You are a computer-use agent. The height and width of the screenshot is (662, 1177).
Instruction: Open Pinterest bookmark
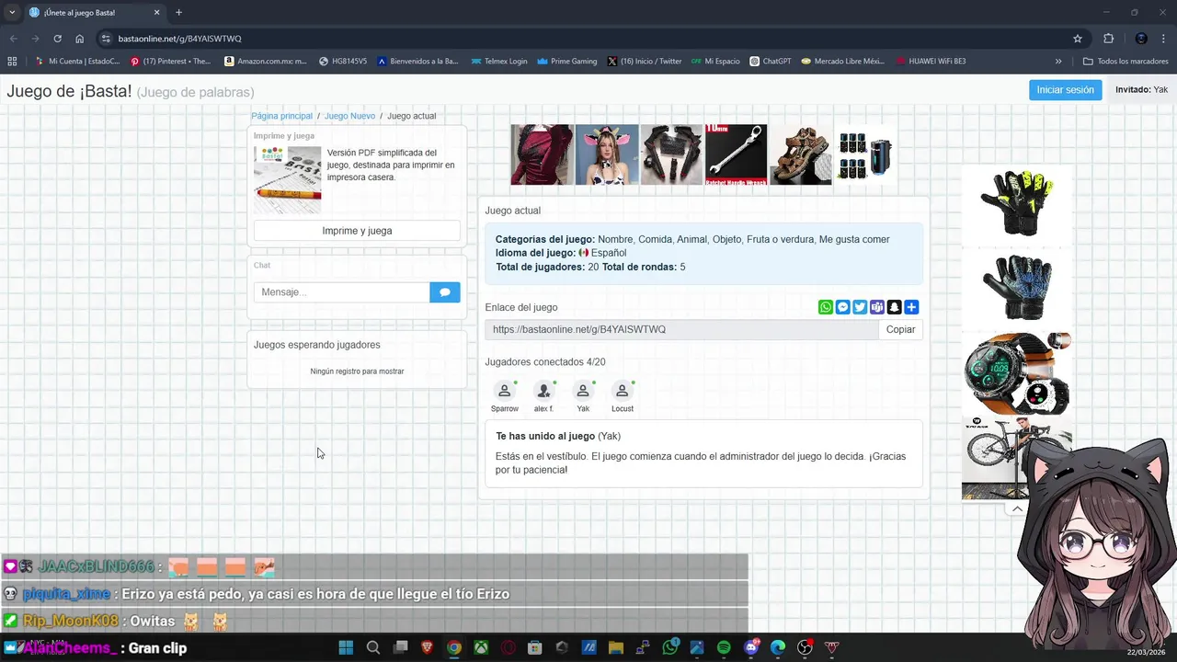[x=171, y=62]
